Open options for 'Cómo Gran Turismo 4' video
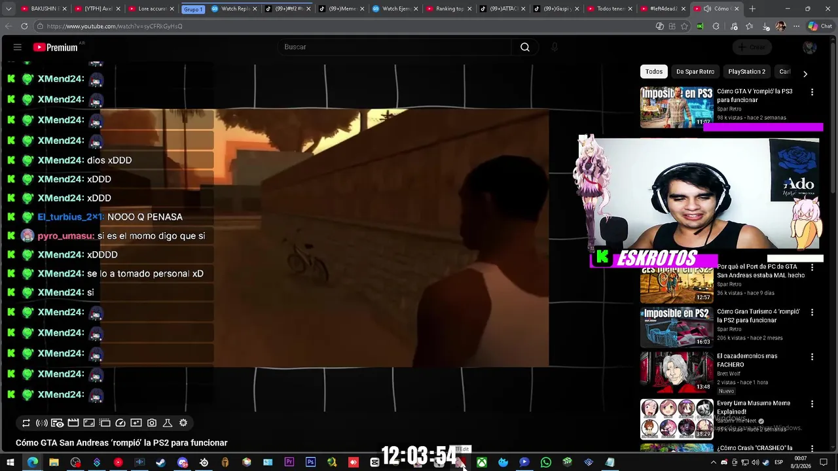Screen dimensions: 838x471 pyautogui.click(x=812, y=313)
